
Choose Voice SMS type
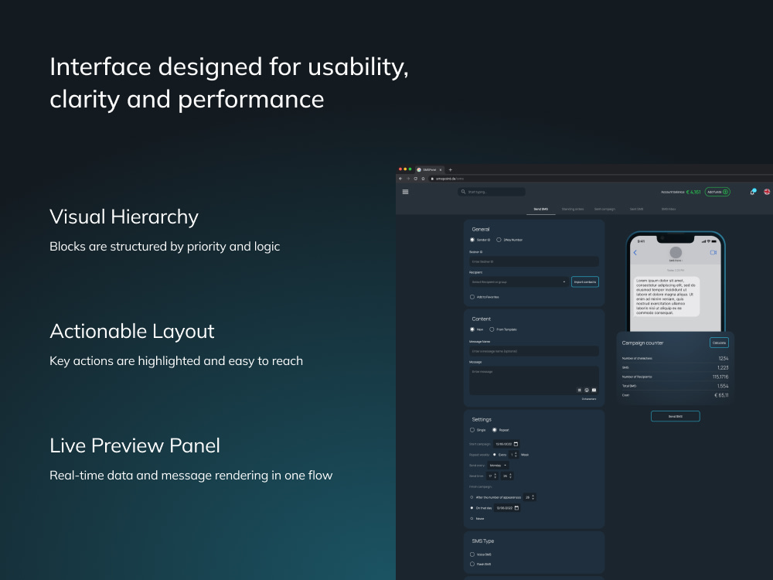tap(472, 554)
